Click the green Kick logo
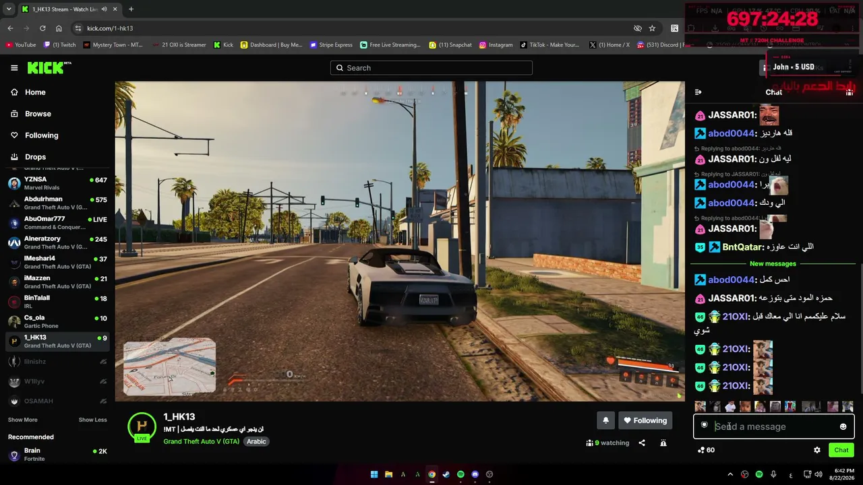 (49, 67)
